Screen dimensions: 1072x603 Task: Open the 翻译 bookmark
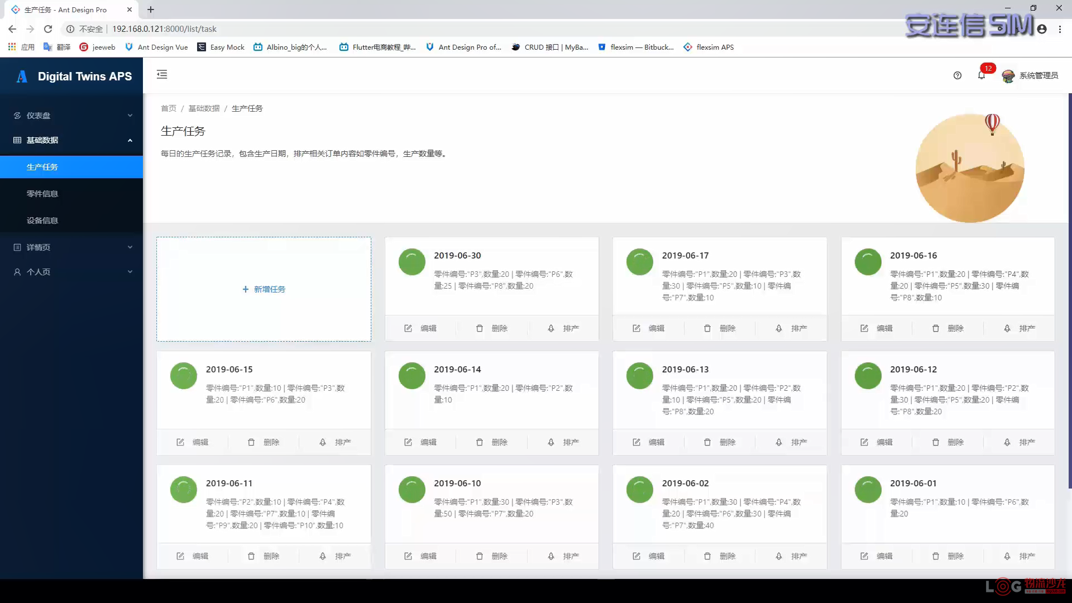tap(57, 47)
